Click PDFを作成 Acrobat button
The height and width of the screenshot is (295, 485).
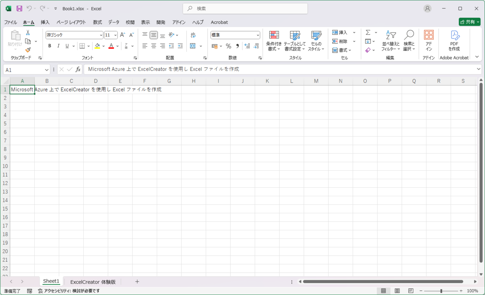point(454,40)
